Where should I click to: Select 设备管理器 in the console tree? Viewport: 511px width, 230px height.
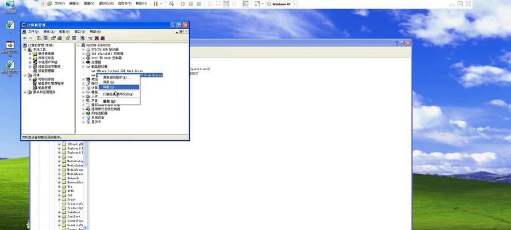point(46,70)
